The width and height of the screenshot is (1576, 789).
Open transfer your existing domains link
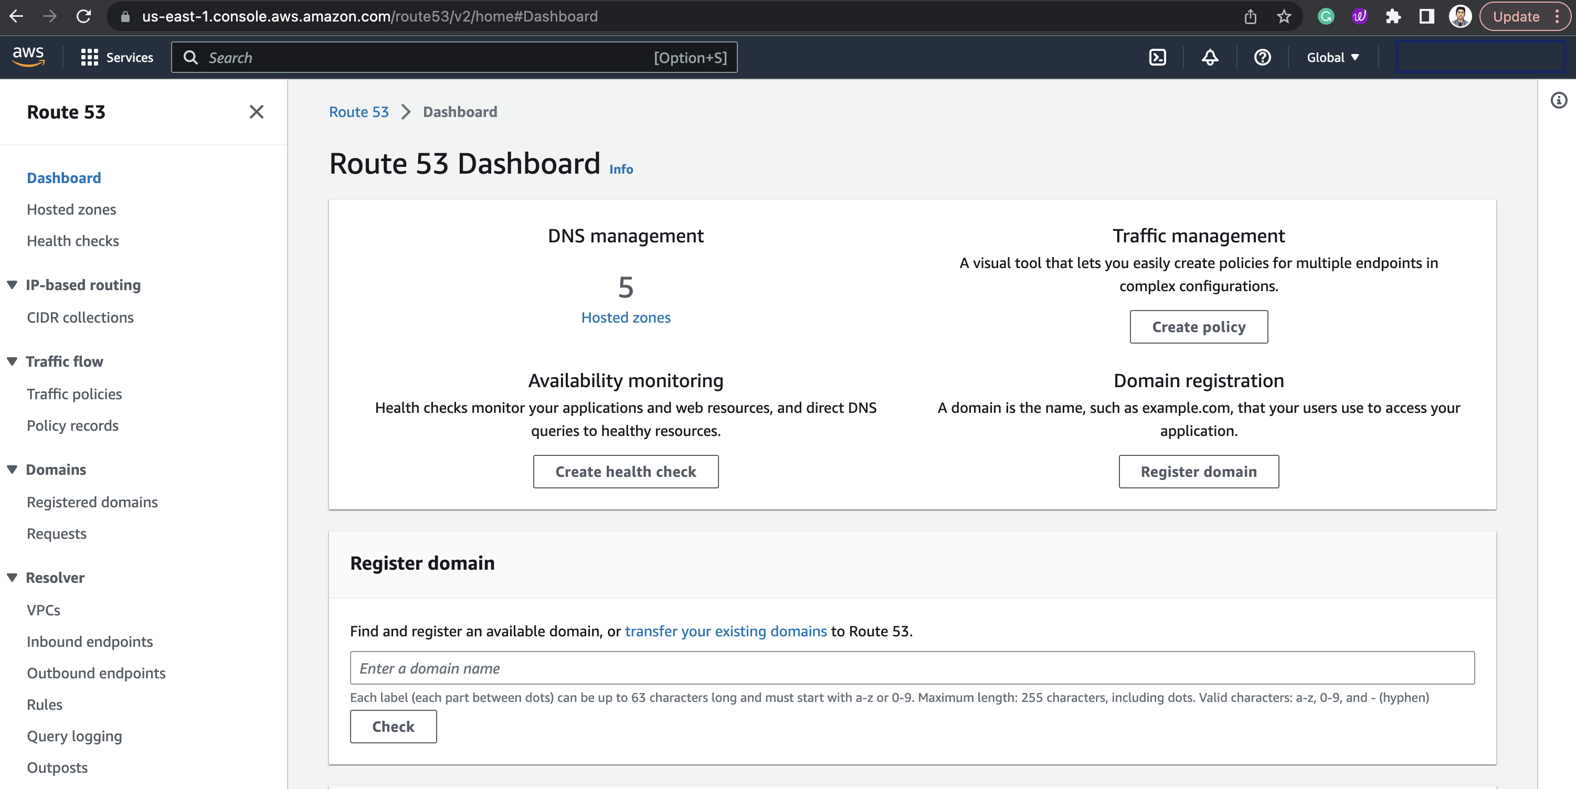click(x=725, y=631)
